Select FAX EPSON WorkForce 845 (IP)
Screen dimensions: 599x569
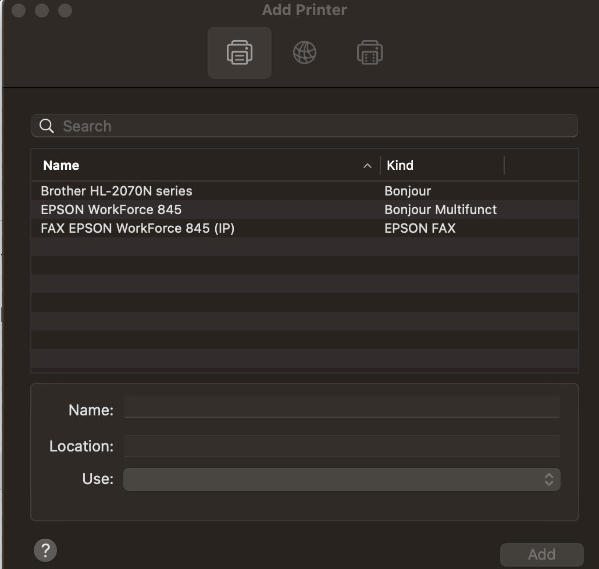[x=305, y=228]
